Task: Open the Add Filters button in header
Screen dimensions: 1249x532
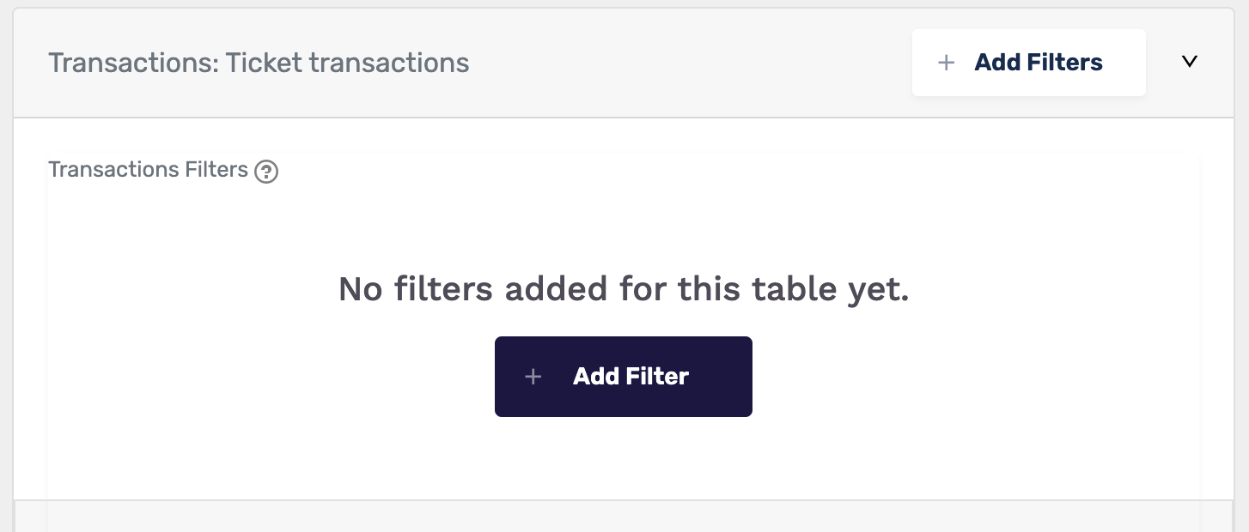Action: pyautogui.click(x=1029, y=63)
